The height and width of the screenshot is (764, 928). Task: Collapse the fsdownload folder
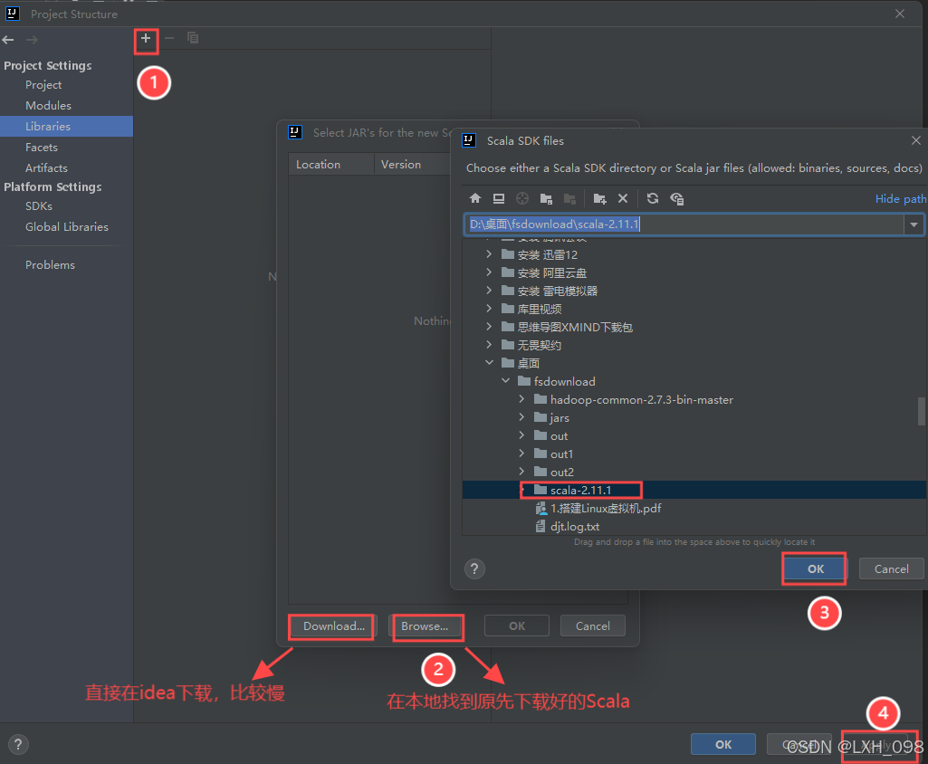(505, 381)
